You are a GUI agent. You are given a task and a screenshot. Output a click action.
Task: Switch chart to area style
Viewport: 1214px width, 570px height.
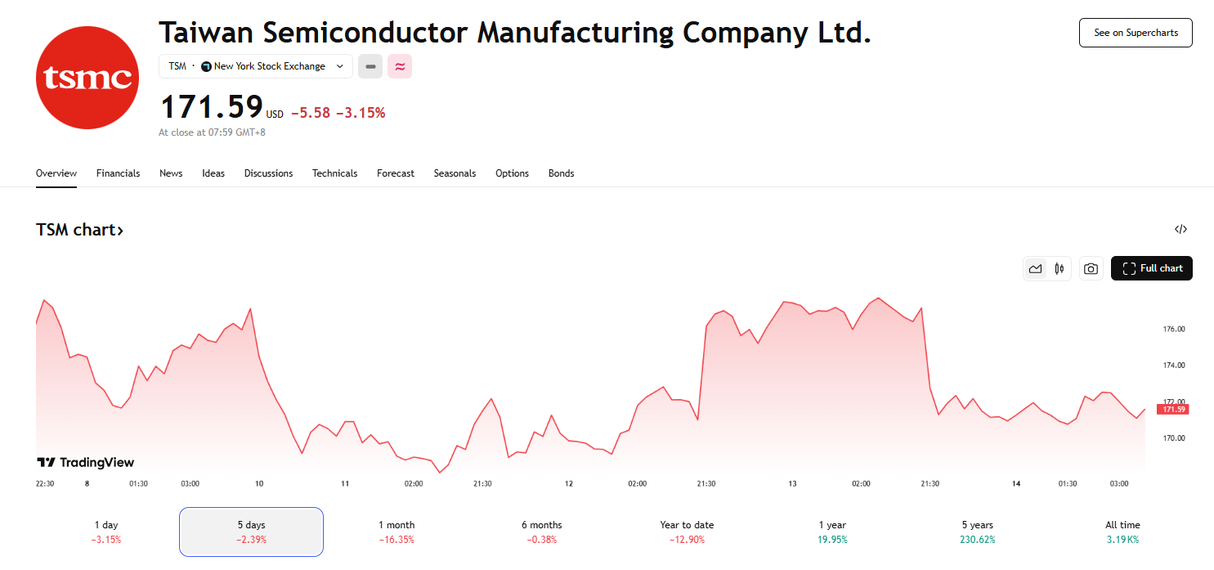pyautogui.click(x=1036, y=268)
